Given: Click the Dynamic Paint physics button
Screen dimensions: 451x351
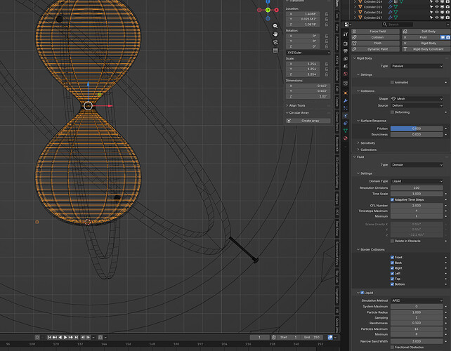Looking at the screenshot, I should pyautogui.click(x=375, y=49).
